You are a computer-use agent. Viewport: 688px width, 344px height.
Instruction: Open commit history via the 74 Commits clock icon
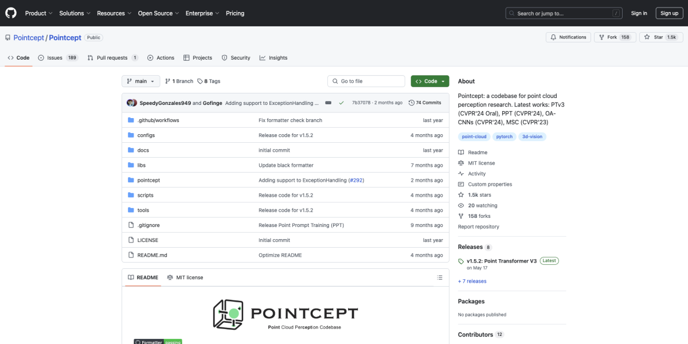point(412,103)
